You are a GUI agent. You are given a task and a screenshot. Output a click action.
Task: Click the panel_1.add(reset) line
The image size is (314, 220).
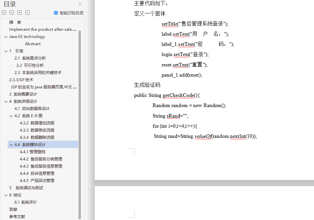[x=181, y=75]
